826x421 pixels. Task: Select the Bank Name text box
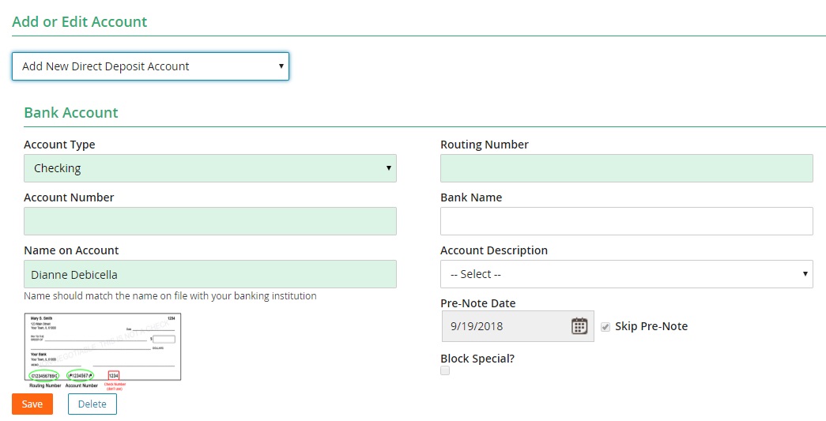626,221
